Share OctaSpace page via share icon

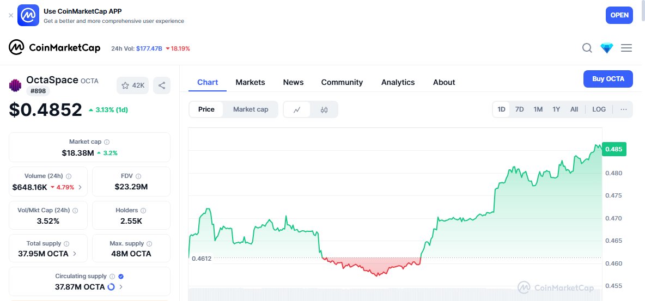[x=162, y=85]
